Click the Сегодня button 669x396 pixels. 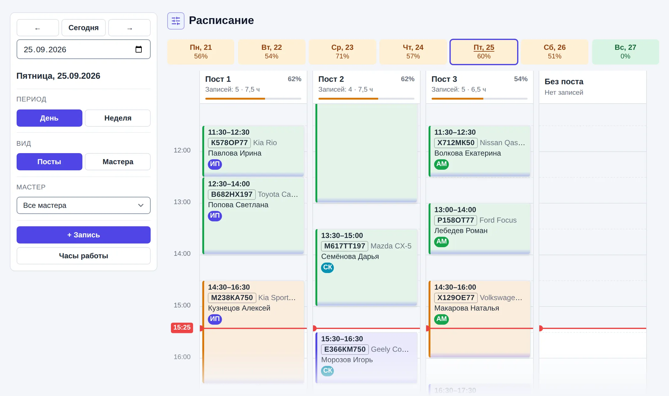84,28
